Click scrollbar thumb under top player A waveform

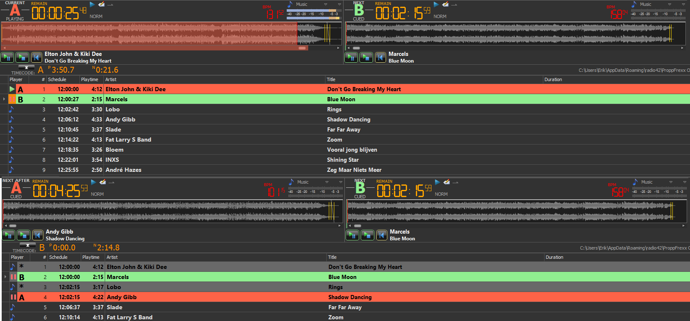coord(302,48)
